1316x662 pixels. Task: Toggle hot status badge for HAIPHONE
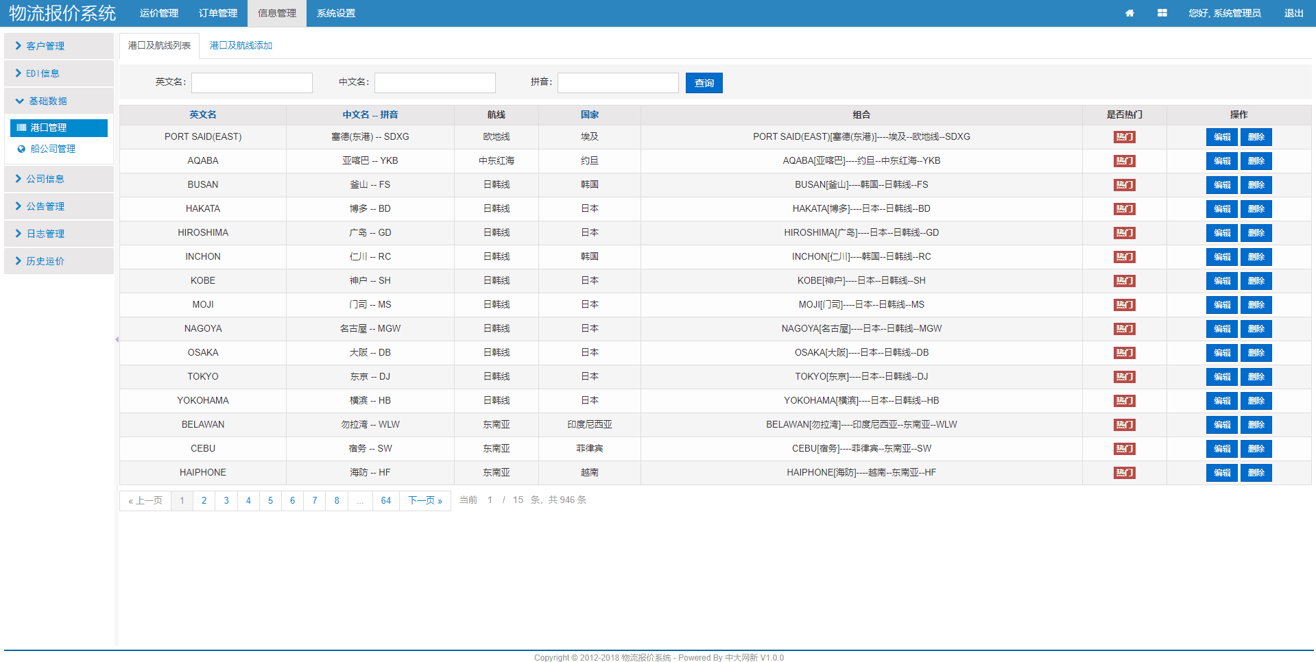1124,473
